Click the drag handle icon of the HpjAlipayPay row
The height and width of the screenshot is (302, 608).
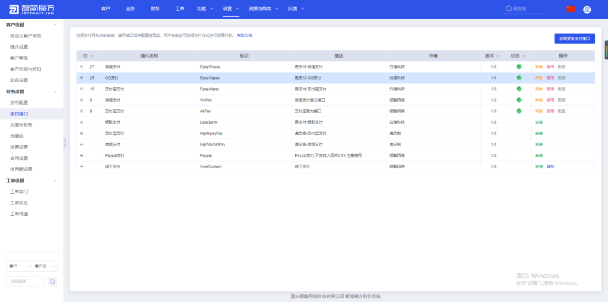click(x=82, y=133)
